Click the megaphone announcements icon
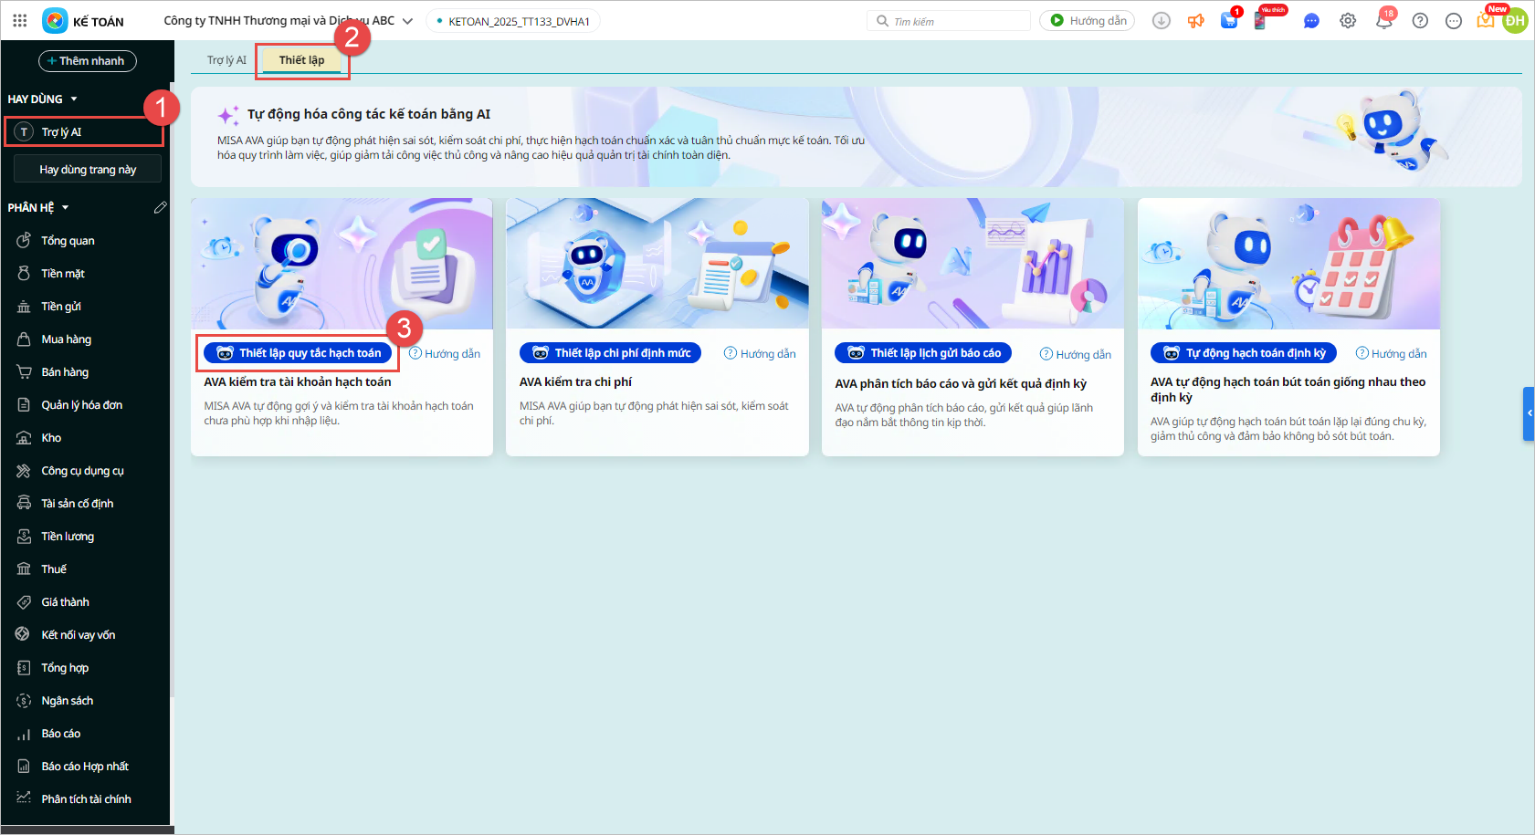Viewport: 1535px width, 835px height. [x=1195, y=21]
